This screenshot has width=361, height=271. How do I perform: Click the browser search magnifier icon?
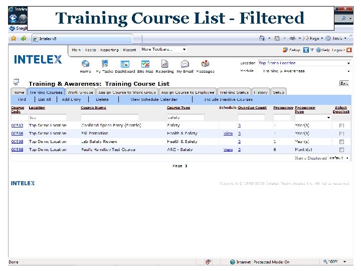343,18
